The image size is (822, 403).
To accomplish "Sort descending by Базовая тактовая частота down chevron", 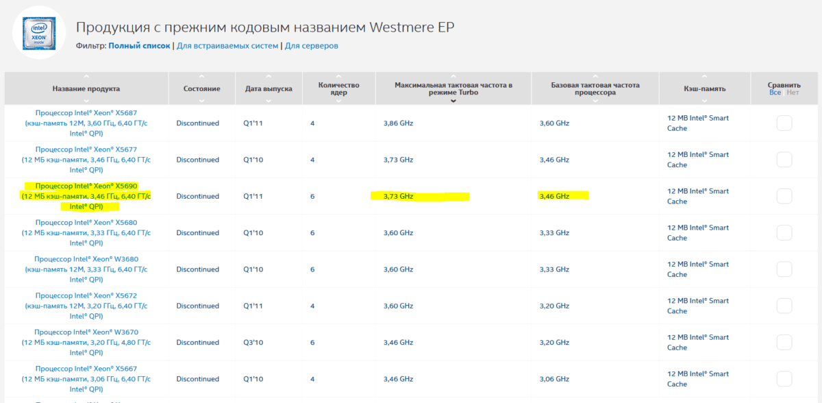I will [595, 101].
